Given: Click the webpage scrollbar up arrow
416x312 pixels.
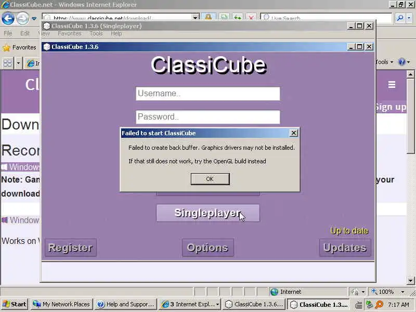Looking at the screenshot, I should pos(410,74).
